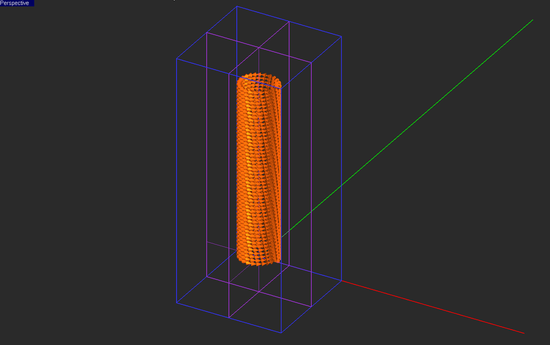Click the front-left corner of the blue box
The image size is (550, 345).
pos(176,304)
